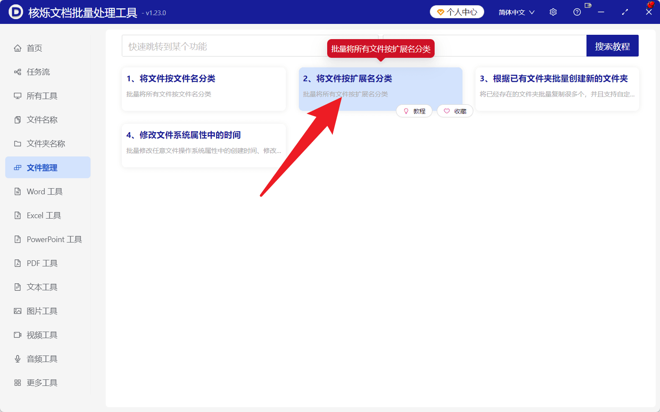
Task: Open Excel 工具 section
Action: coord(48,216)
